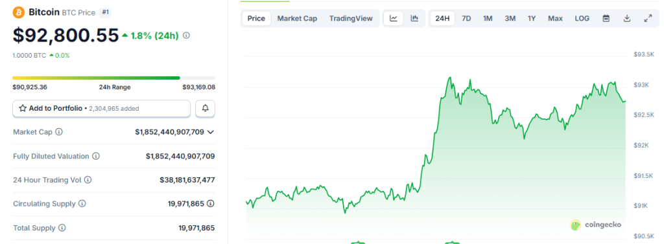Viewport: 664px width, 244px height.
Task: Open the Total Supply info icon
Action: 62,228
